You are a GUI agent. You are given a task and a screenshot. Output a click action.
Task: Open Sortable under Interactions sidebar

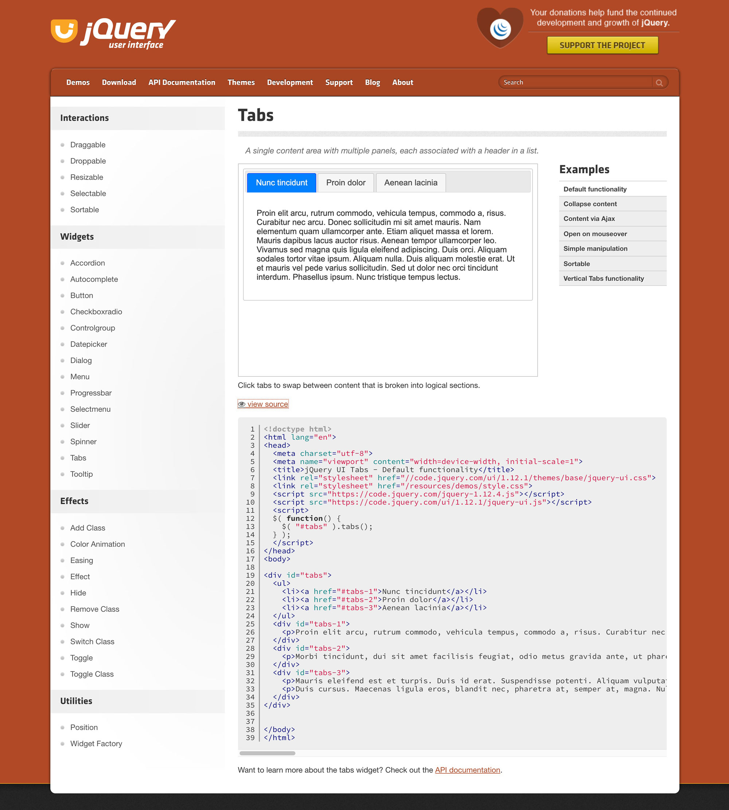tap(85, 210)
